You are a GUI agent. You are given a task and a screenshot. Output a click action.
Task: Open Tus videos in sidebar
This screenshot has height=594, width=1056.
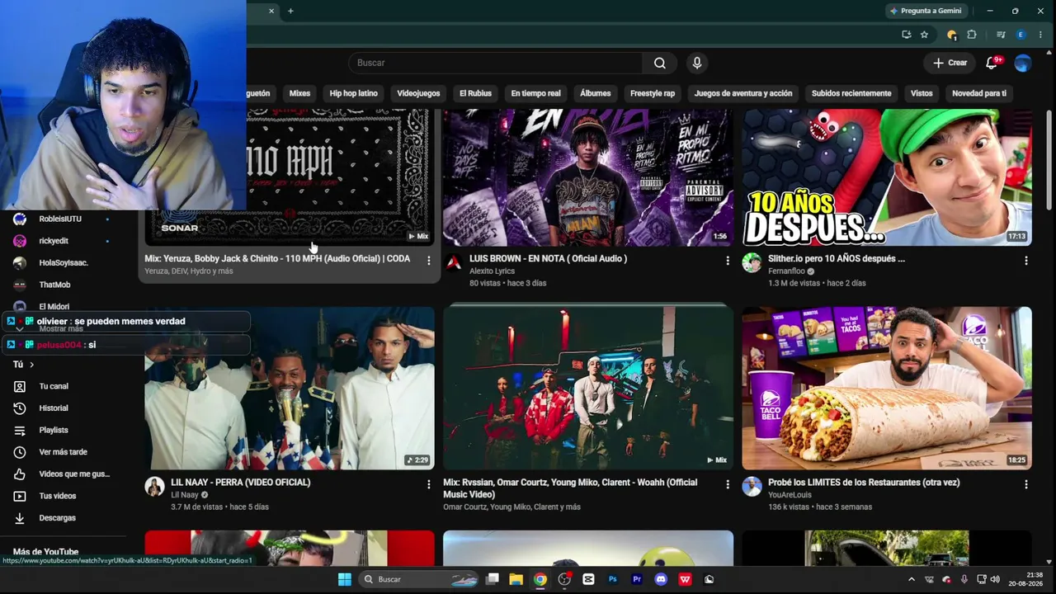58,496
